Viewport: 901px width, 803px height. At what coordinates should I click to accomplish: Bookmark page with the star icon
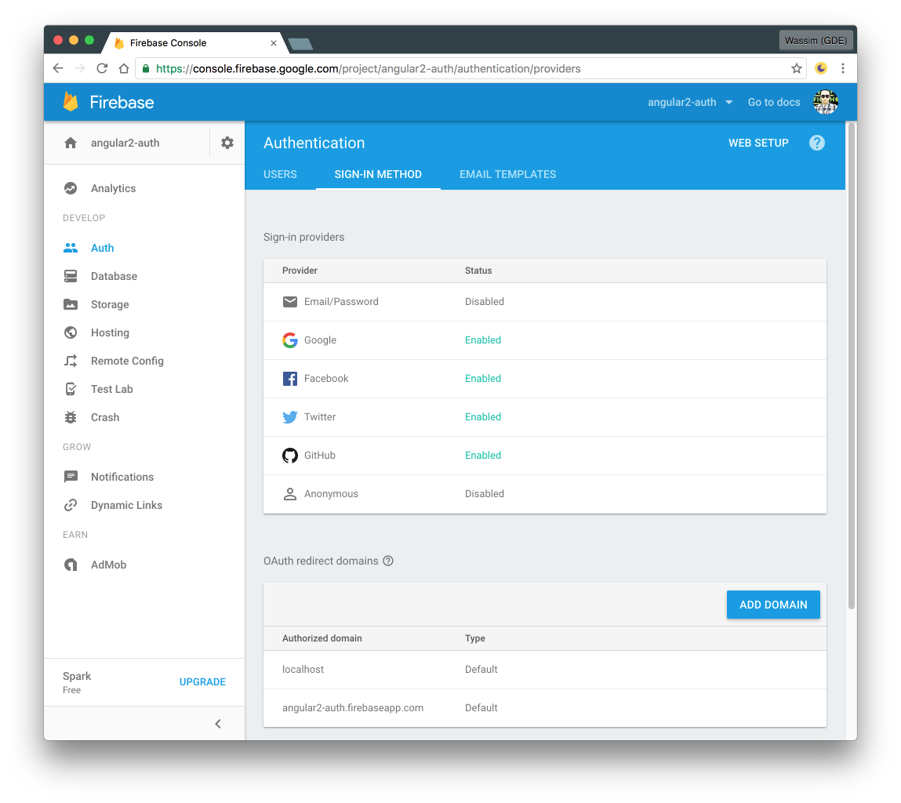pos(797,68)
